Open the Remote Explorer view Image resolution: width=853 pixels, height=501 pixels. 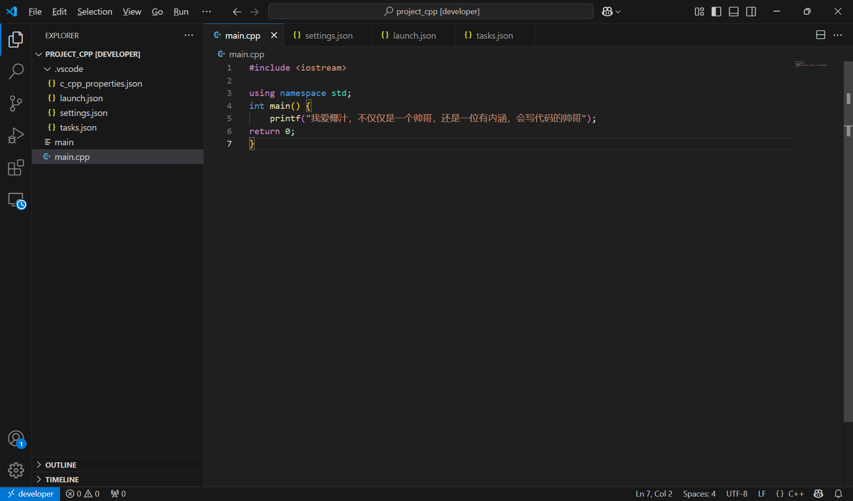coord(16,201)
